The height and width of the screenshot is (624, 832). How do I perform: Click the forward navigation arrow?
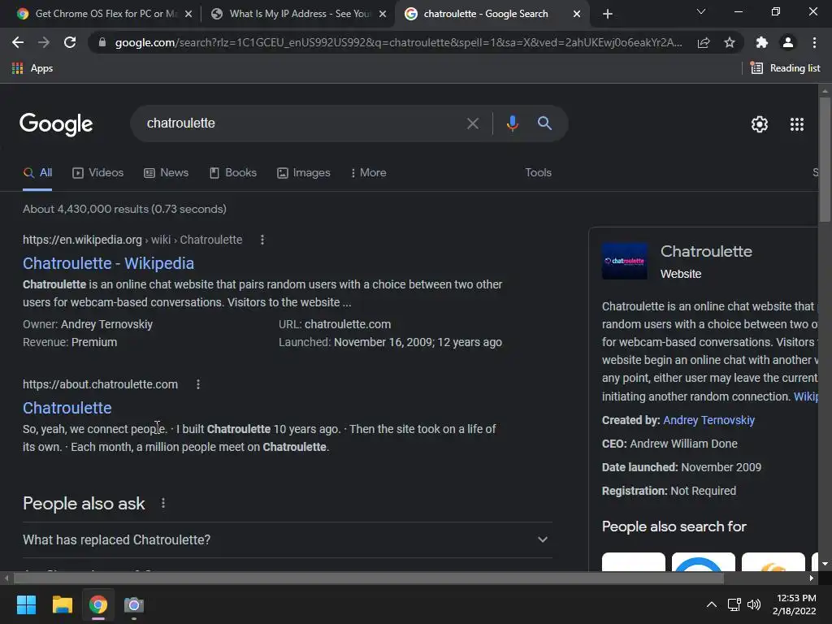44,42
